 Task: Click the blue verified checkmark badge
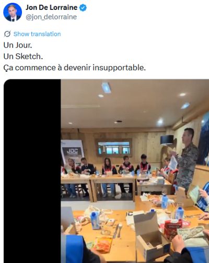point(83,8)
